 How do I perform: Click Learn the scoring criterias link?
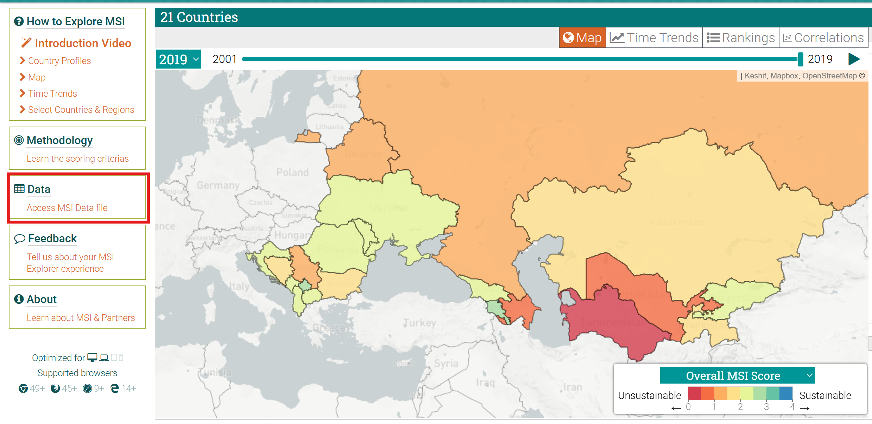pos(77,159)
